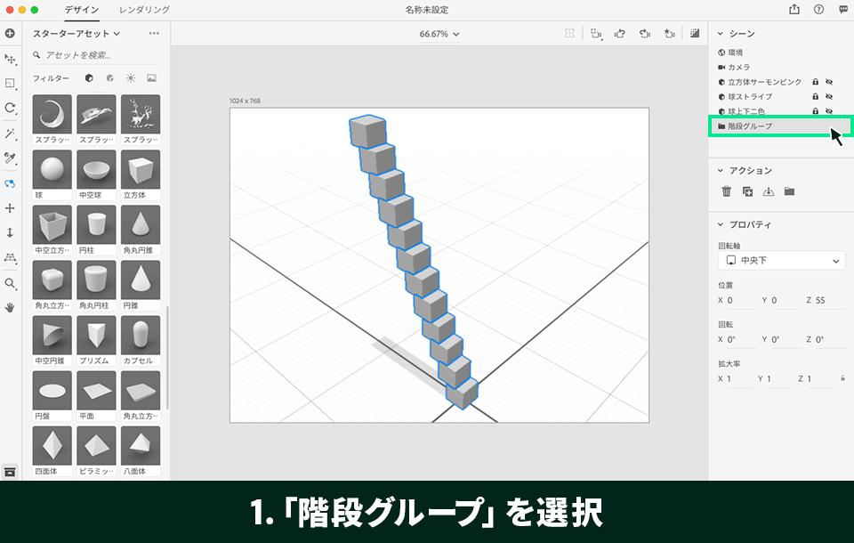Switch to the デザイン tab
Screen dimensions: 854x543
point(83,11)
